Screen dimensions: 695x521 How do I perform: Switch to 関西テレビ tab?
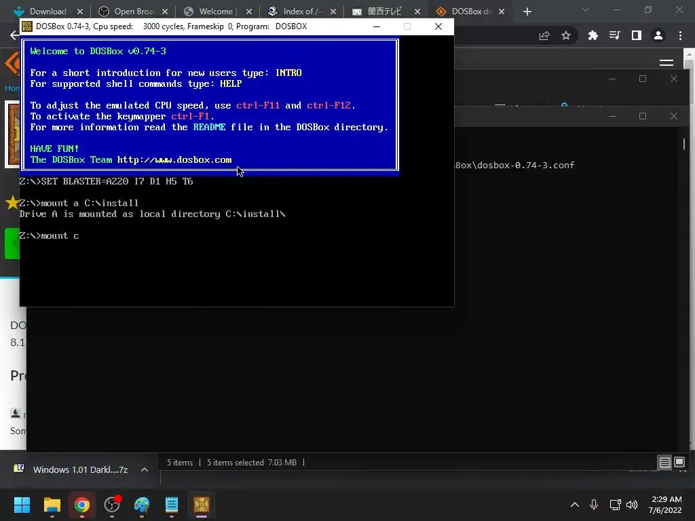point(384,12)
